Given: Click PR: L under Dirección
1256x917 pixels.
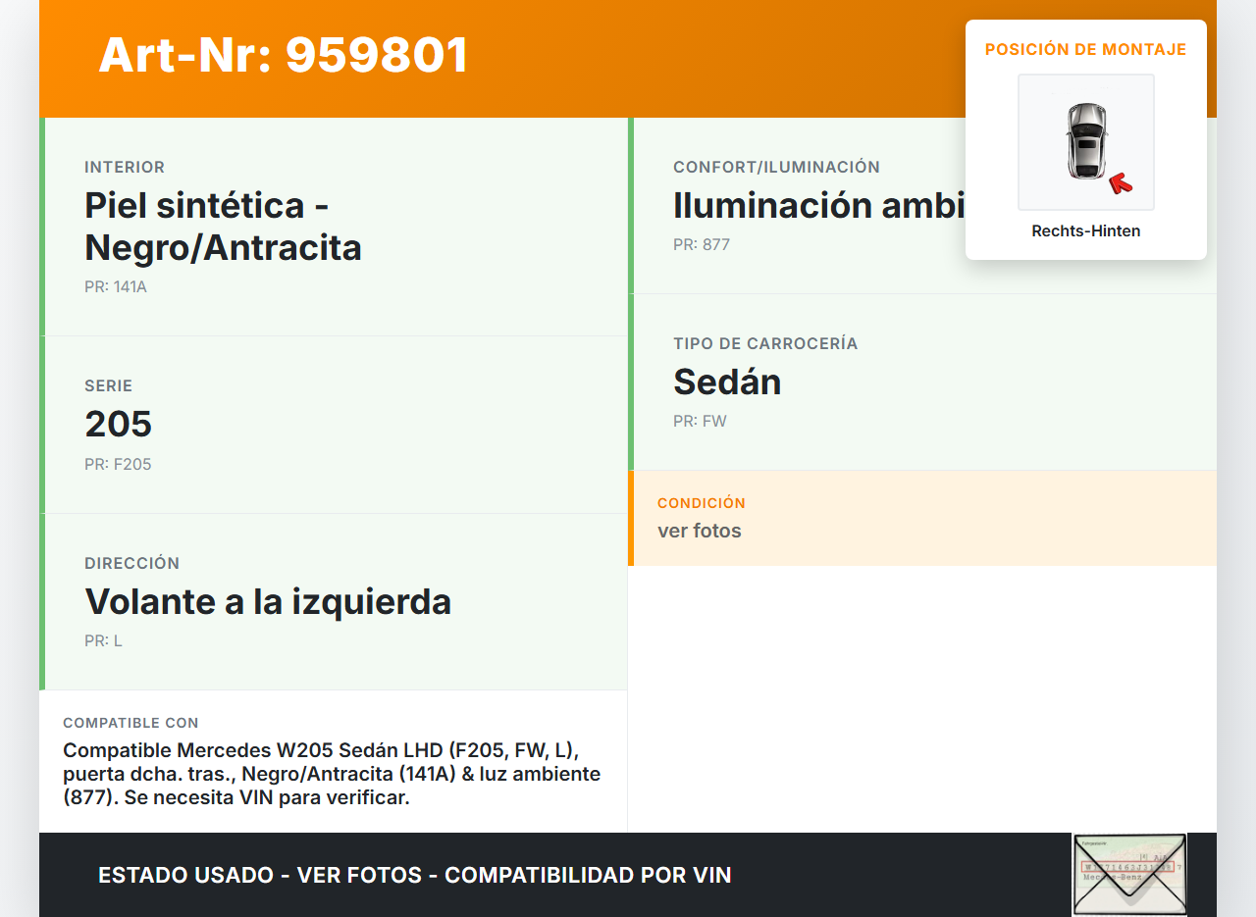Looking at the screenshot, I should point(103,641).
